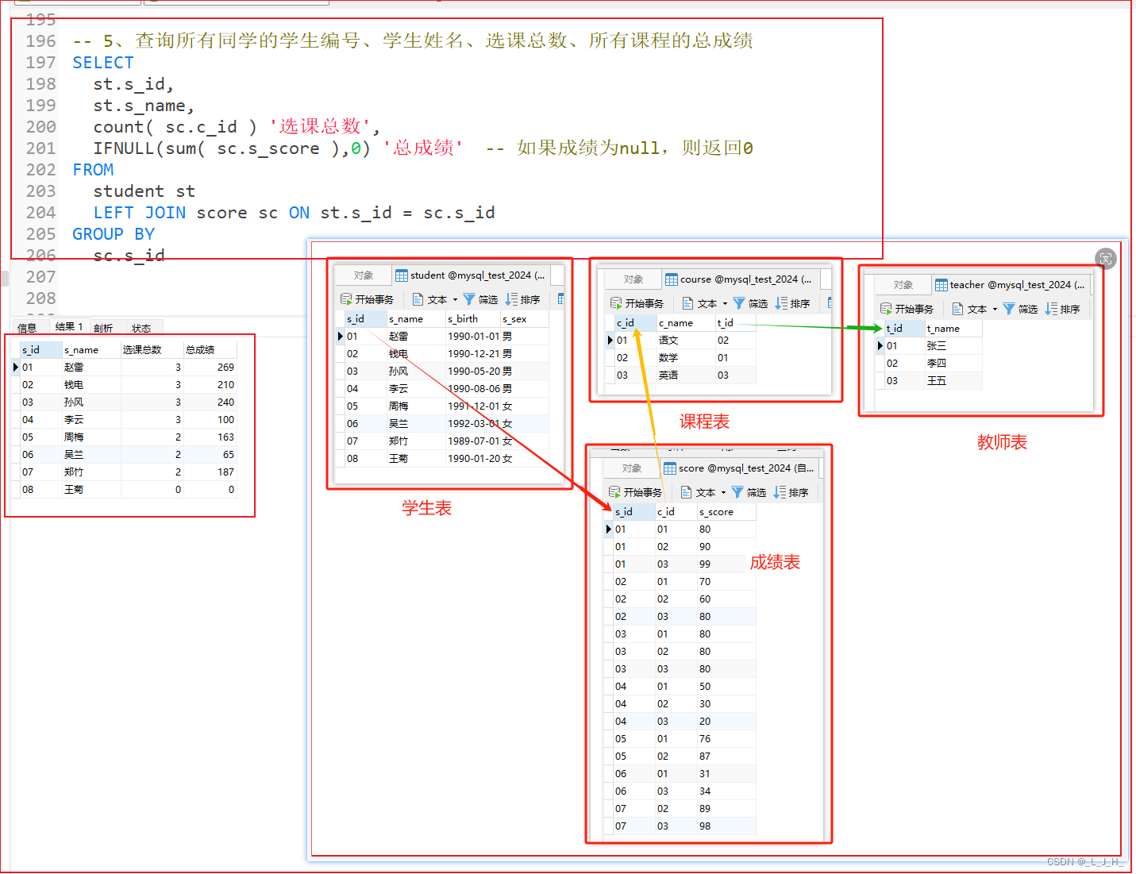Click 开始事务 in student window toolbar
The width and height of the screenshot is (1136, 874).
point(368,299)
